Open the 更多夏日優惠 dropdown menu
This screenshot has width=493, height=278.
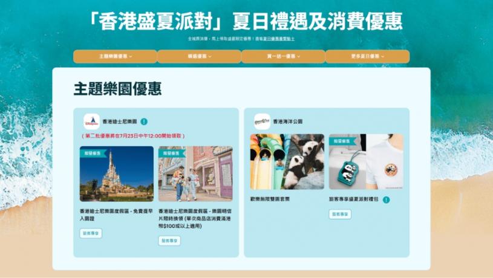(x=367, y=56)
